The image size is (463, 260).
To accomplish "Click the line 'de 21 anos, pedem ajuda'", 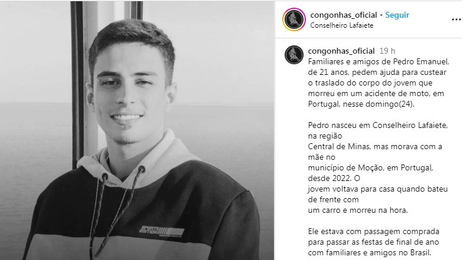I will pos(377,72).
